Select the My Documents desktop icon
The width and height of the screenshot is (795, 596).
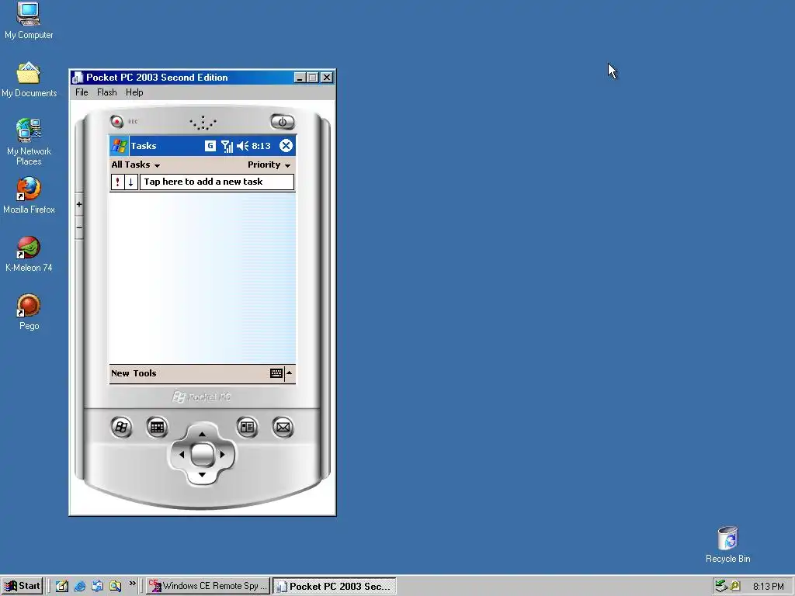click(x=29, y=80)
